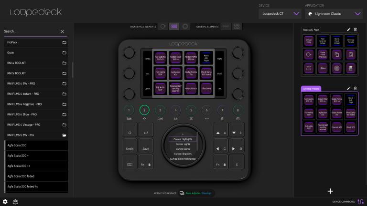The width and height of the screenshot is (367, 206).
Task: Click the down arrow B button
Action: point(237,130)
